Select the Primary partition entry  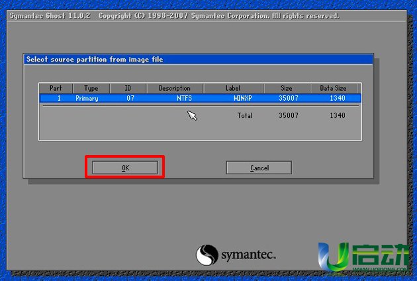[x=87, y=98]
